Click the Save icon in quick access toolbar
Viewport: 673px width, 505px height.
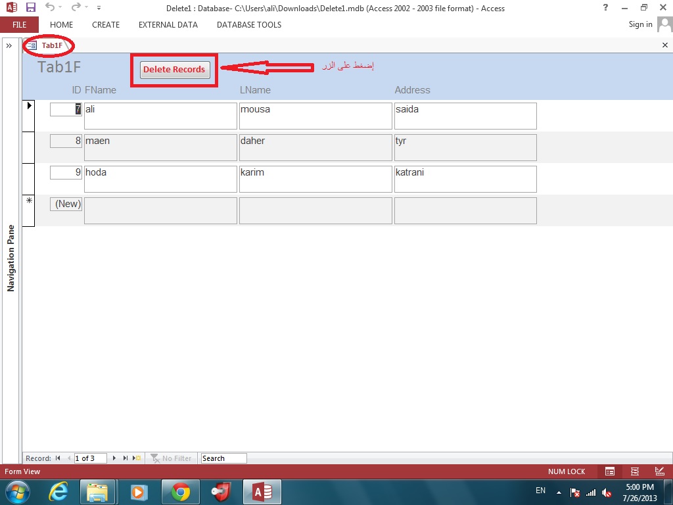click(x=31, y=7)
